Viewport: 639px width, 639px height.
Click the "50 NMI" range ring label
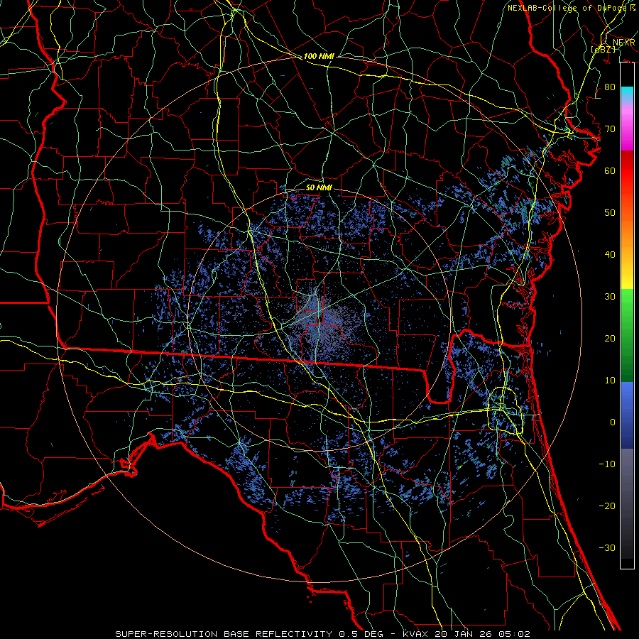[319, 187]
